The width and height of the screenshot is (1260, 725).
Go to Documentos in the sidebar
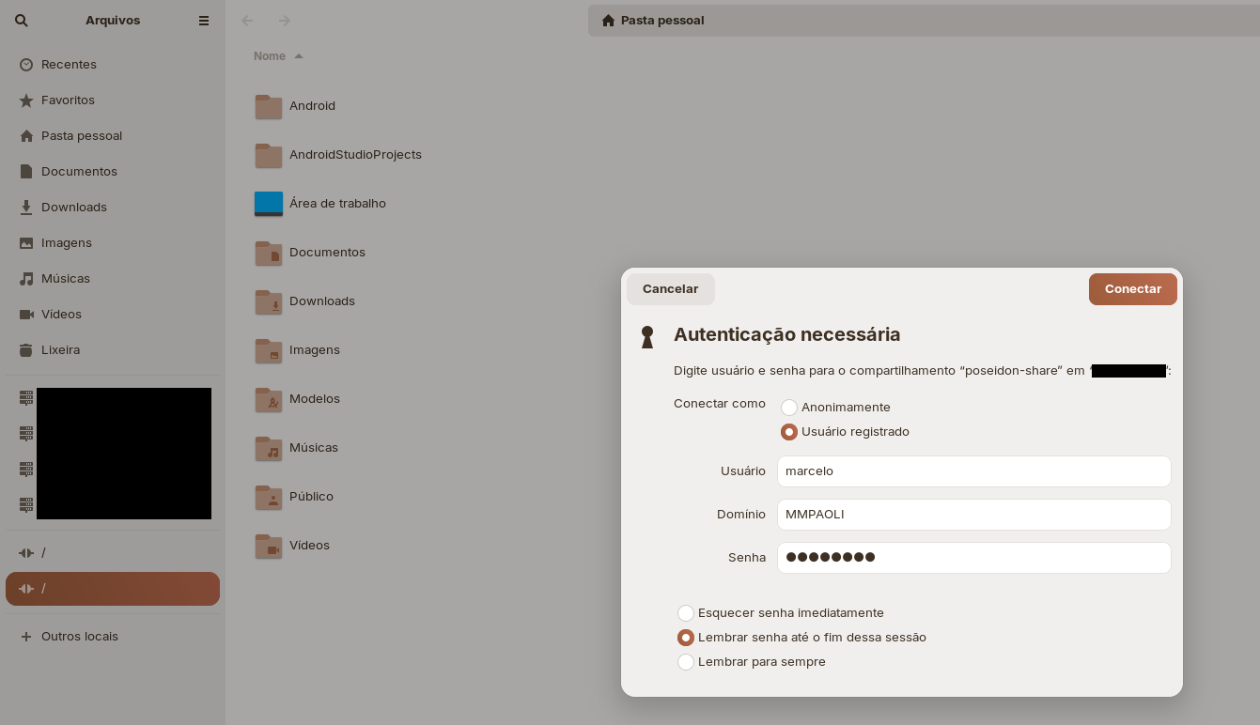[x=79, y=171]
